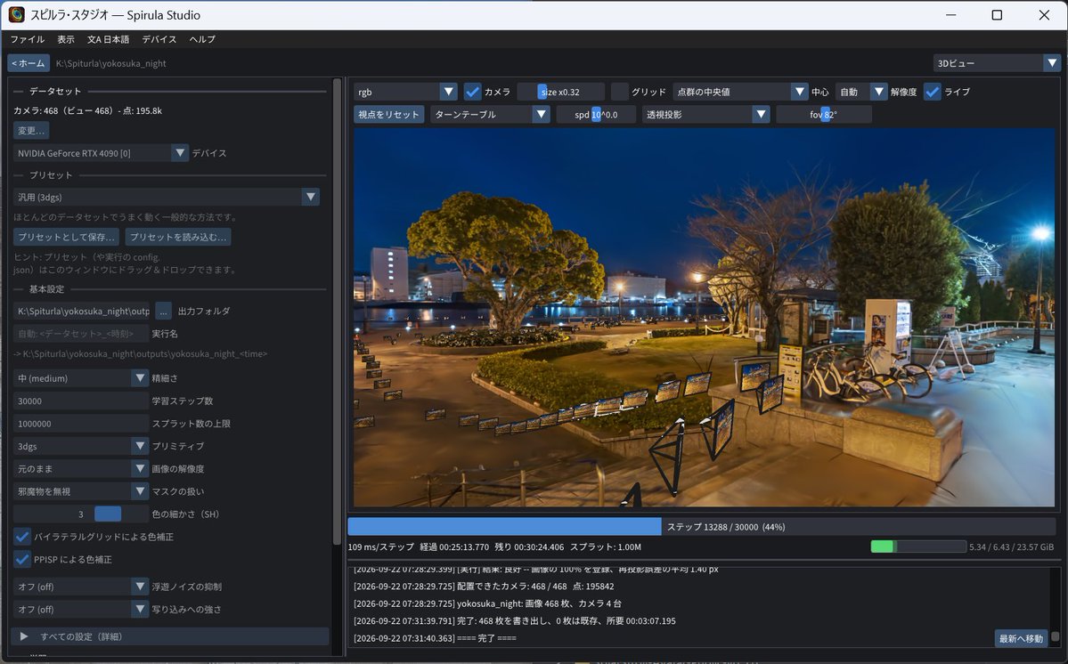The width and height of the screenshot is (1068, 664).
Task: Open the NVIDIA GeForce RTX 4090 device dropdown
Action: (101, 153)
